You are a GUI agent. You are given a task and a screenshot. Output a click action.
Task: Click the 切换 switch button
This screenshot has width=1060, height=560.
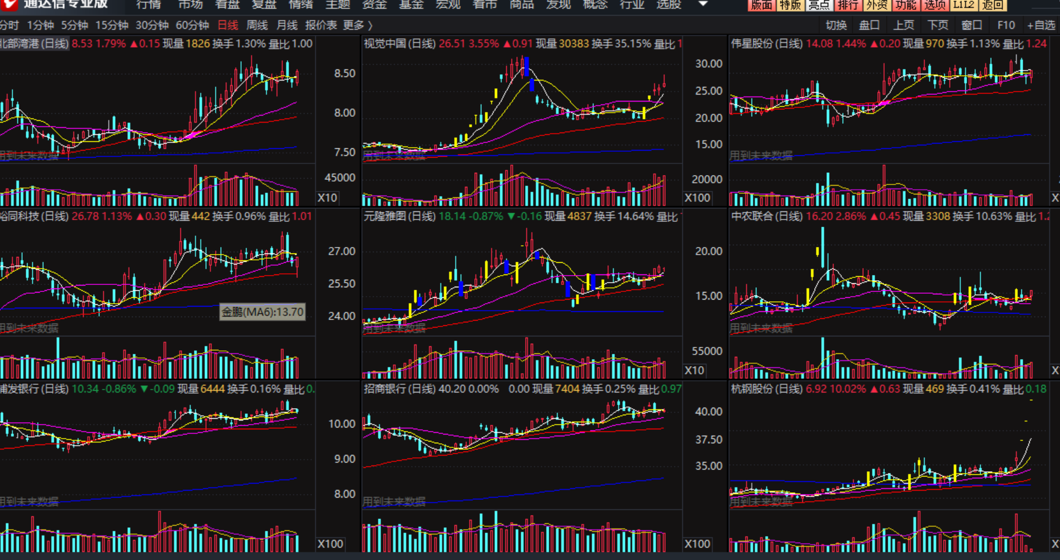tap(836, 25)
